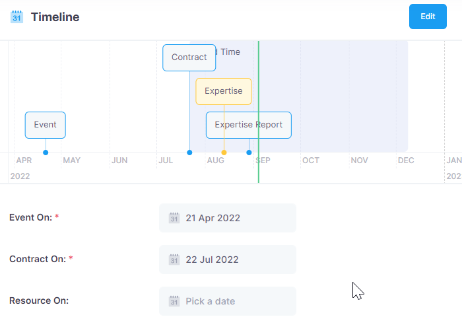
Task: Click the calendar icon in Contract On field
Action: [174, 260]
